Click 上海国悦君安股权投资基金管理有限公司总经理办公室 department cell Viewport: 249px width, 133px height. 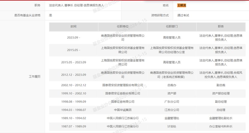tap(172, 50)
